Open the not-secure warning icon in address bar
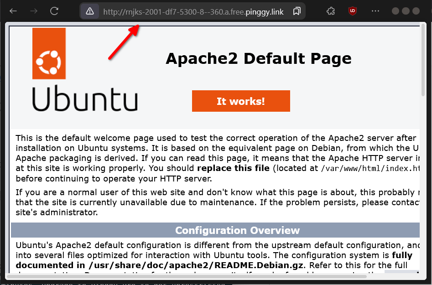 pos(90,11)
